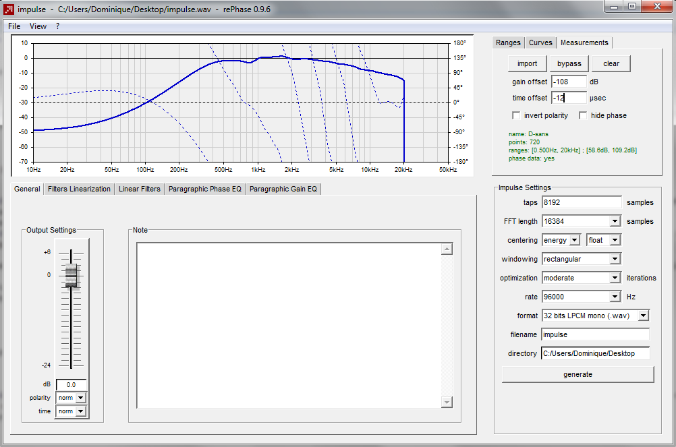Viewport: 676px width, 447px height.
Task: Click the time offset input field
Action: (569, 98)
